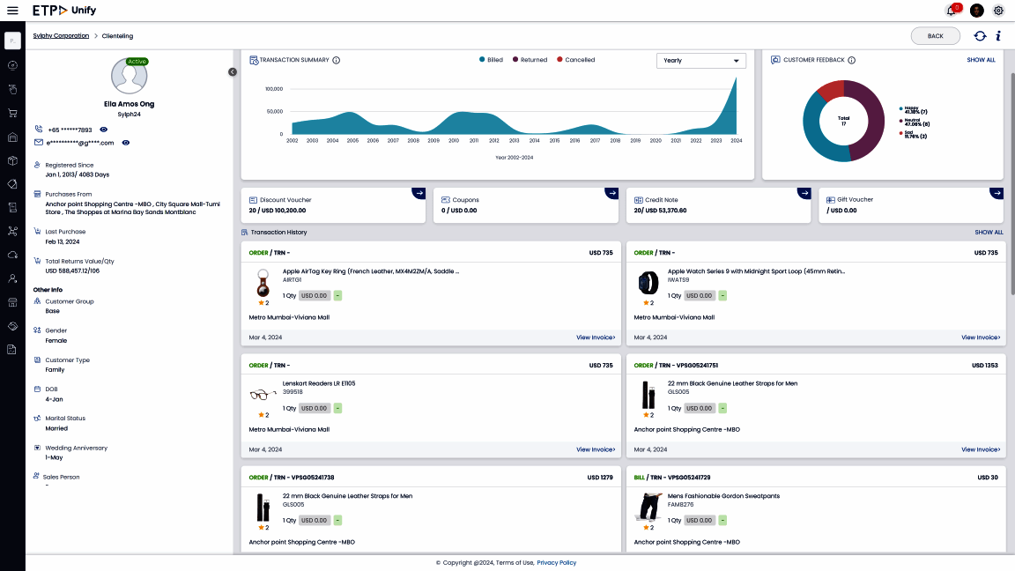View invoice for the Apple AirTag order
1015x571 pixels.
coord(596,337)
